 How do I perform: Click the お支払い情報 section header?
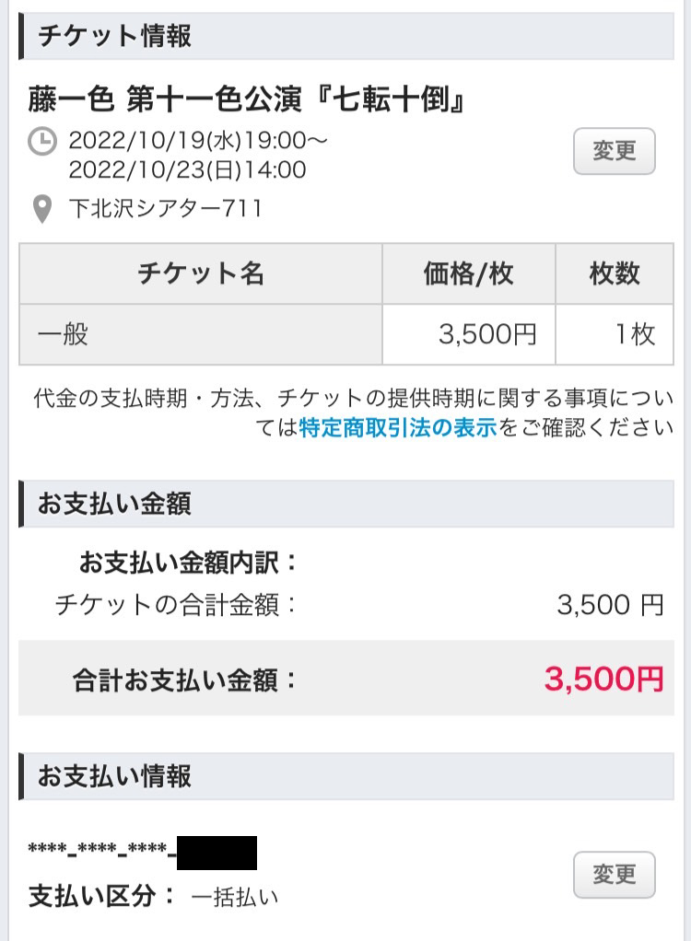[x=115, y=776]
